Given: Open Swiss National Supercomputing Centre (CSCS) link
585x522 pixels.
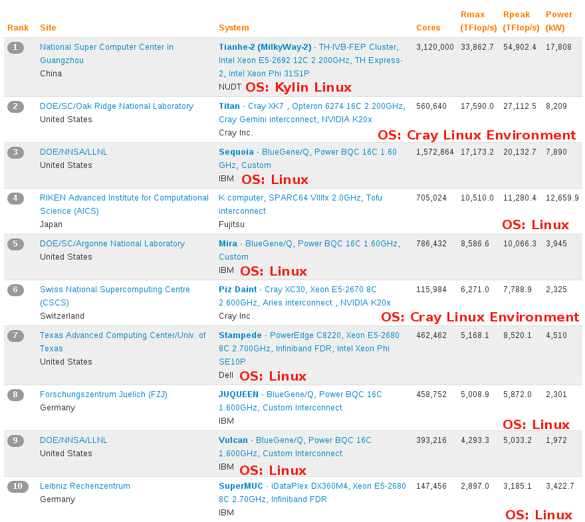Looking at the screenshot, I should coord(115,296).
